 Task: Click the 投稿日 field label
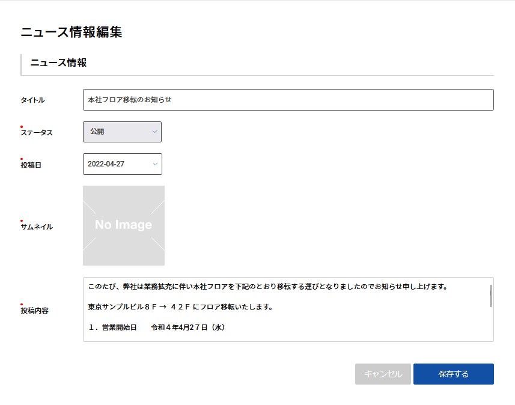(x=31, y=165)
